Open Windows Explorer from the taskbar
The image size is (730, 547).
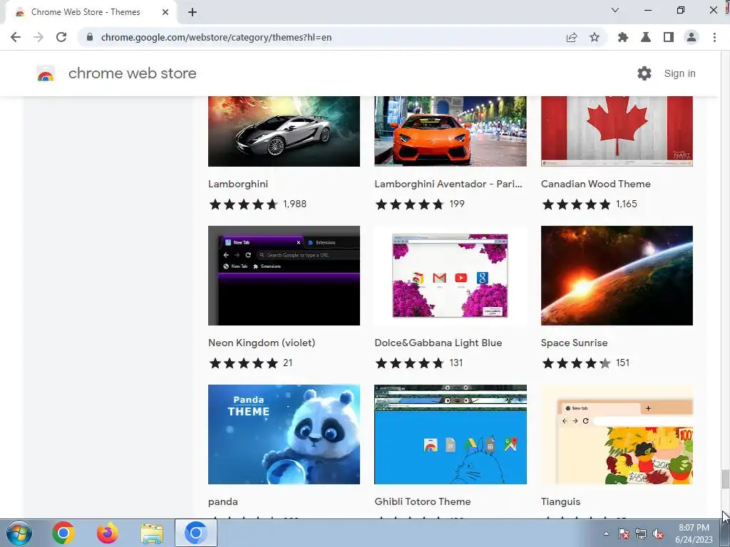point(152,533)
